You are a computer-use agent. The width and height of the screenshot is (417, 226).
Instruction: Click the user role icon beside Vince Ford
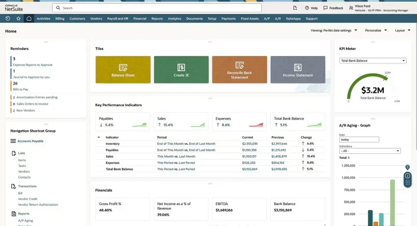tap(351, 8)
